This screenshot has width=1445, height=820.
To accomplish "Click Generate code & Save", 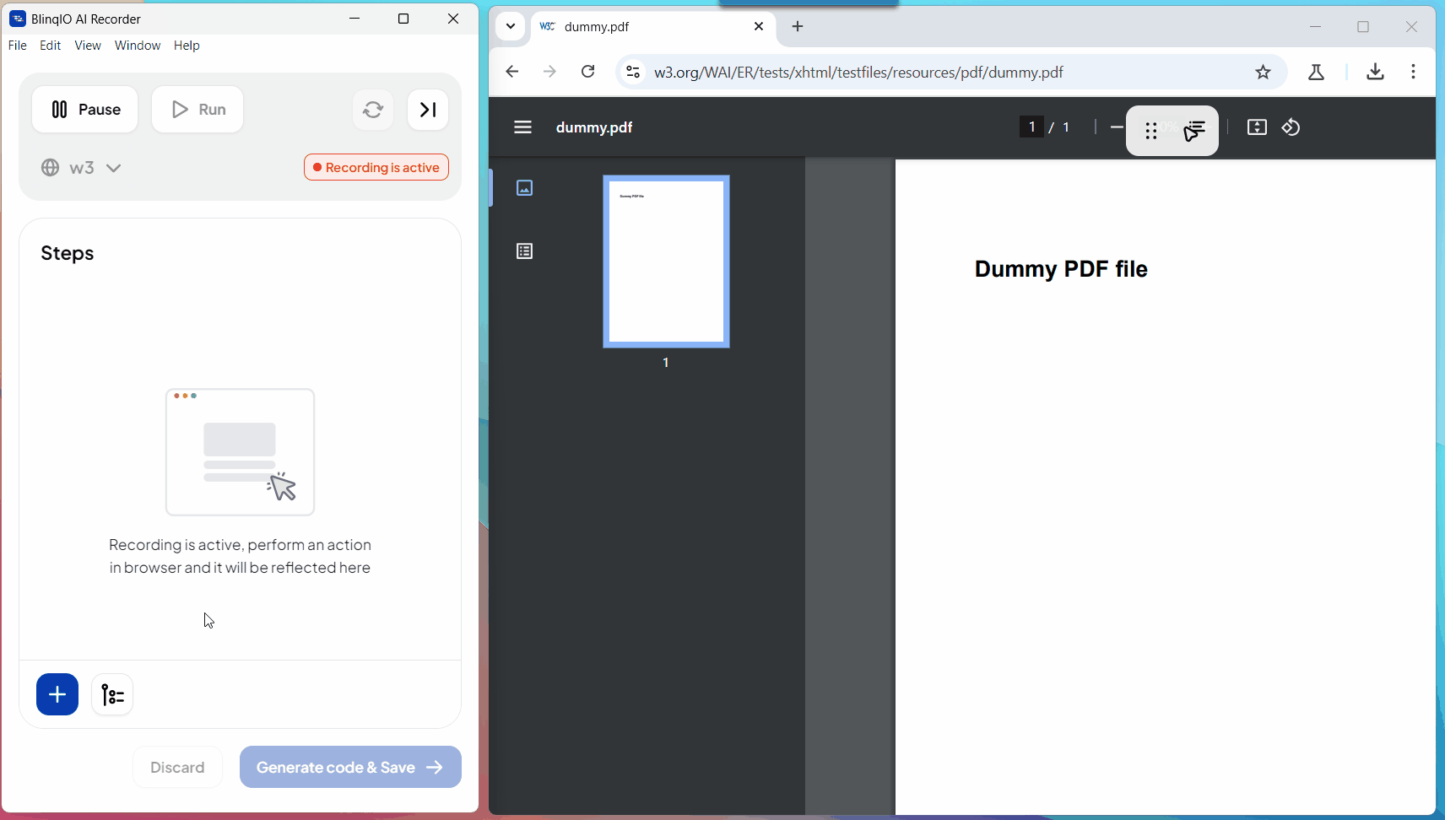I will (x=349, y=767).
